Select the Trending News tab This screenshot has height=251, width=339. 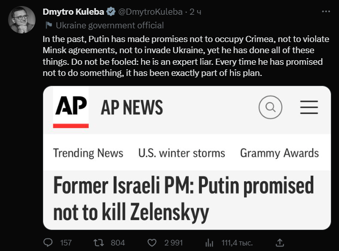pyautogui.click(x=88, y=153)
